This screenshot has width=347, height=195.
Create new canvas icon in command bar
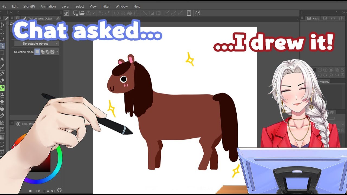[76, 13]
